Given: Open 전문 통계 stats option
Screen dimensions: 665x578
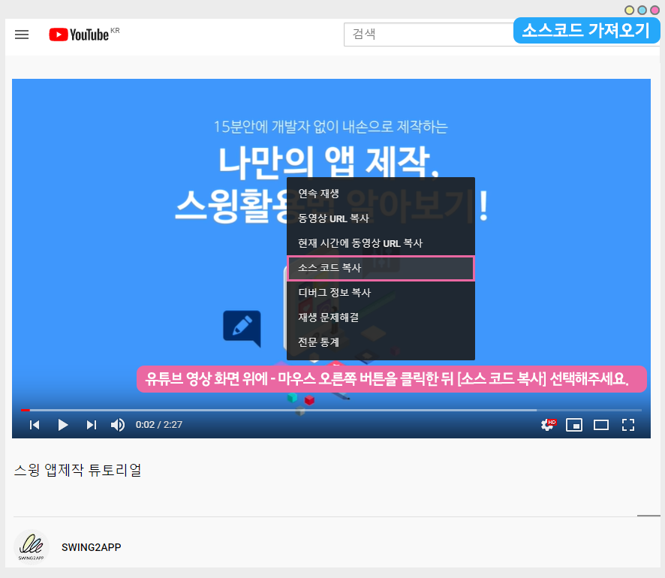Looking at the screenshot, I should (319, 342).
